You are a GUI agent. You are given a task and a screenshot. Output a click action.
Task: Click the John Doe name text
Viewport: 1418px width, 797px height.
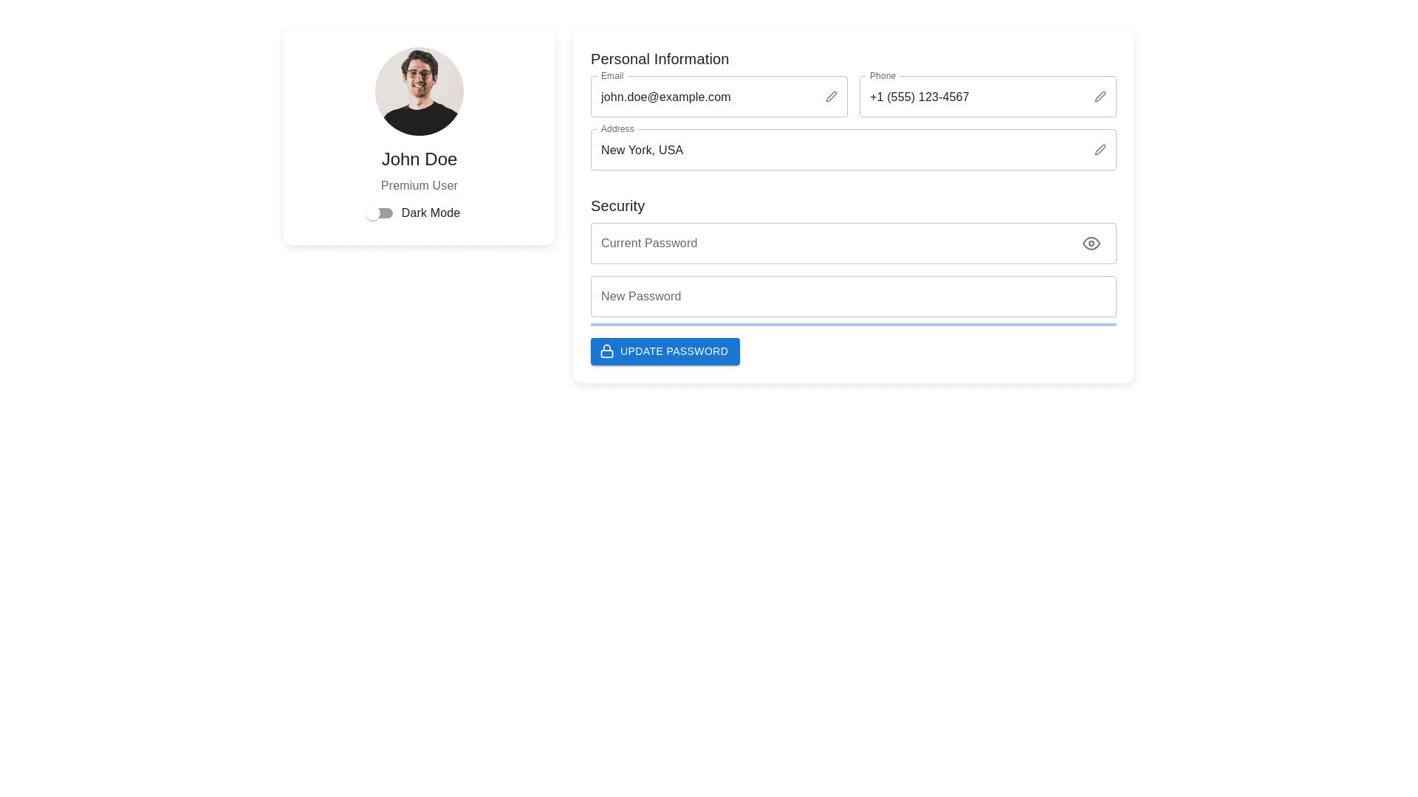pos(419,159)
